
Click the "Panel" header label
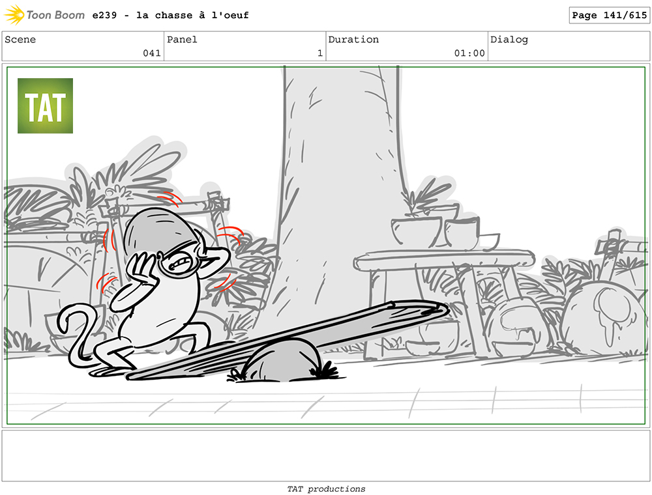click(182, 40)
